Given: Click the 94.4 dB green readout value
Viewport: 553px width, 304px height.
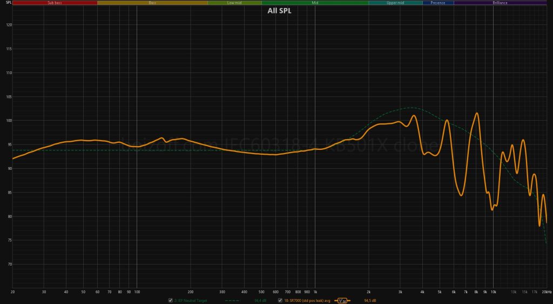Looking at the screenshot, I should coord(261,300).
